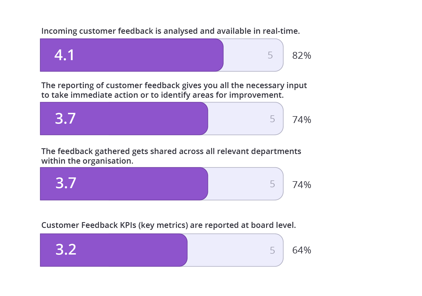422x296 pixels.
Task: Click the unfilled light section of 3.2 bar
Action: pyautogui.click(x=228, y=250)
